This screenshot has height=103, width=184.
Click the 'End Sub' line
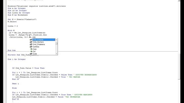coord(11,50)
